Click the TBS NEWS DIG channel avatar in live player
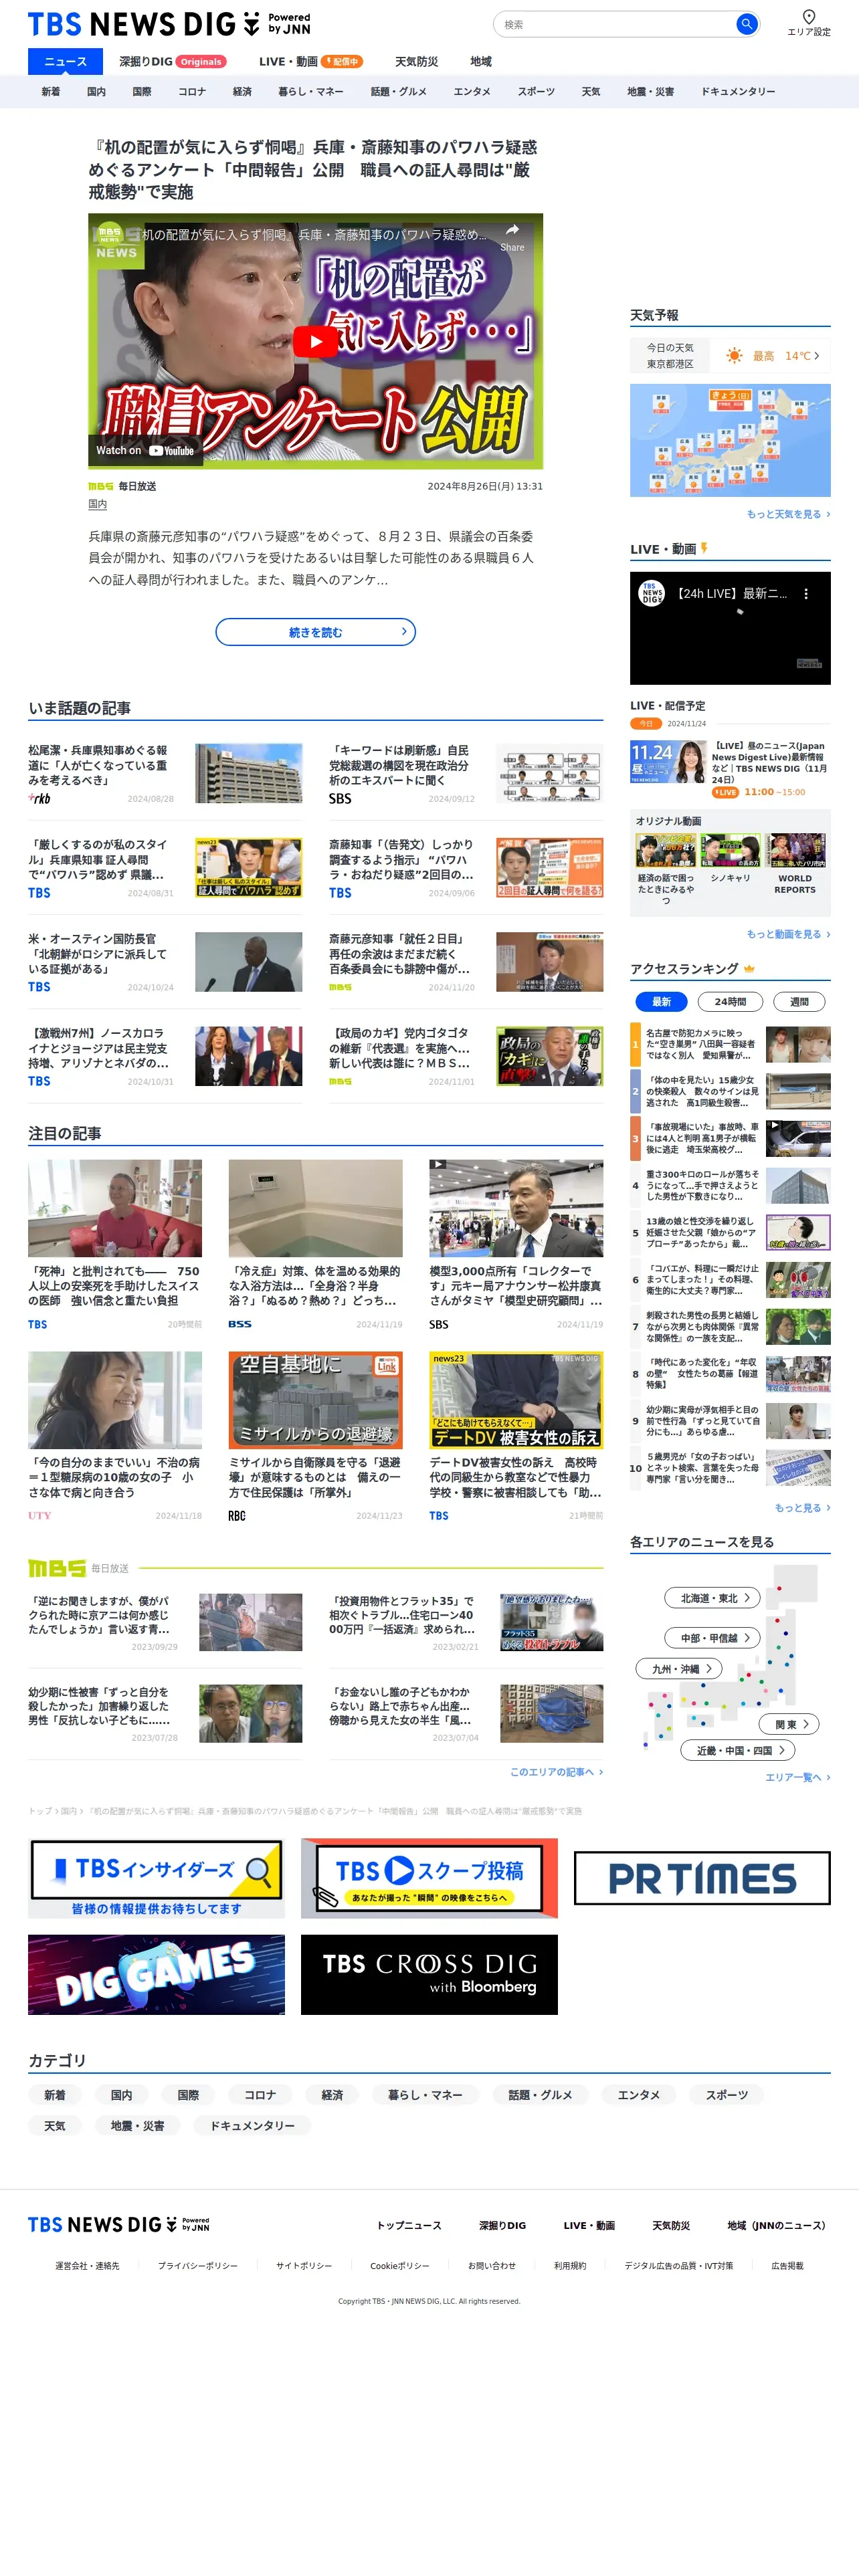Image resolution: width=859 pixels, height=2576 pixels. pos(652,593)
